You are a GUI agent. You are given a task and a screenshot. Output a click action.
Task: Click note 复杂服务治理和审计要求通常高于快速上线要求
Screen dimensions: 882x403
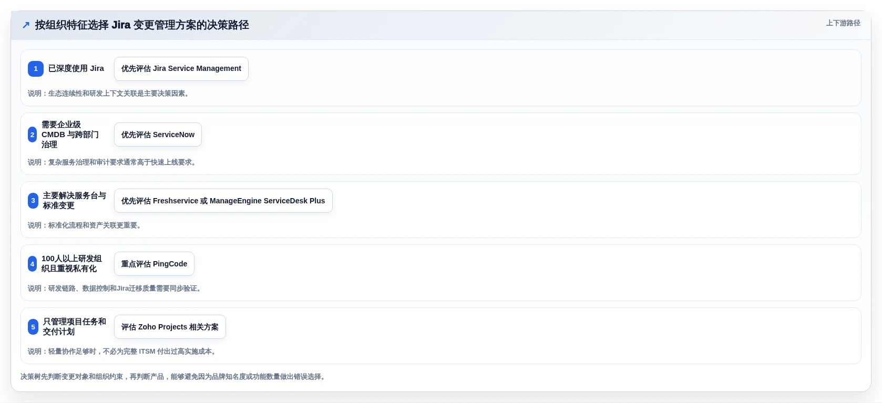[x=113, y=162]
